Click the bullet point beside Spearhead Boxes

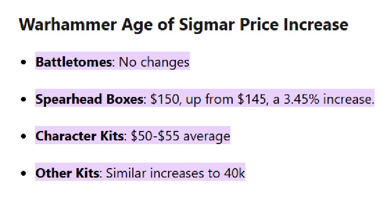(24, 99)
